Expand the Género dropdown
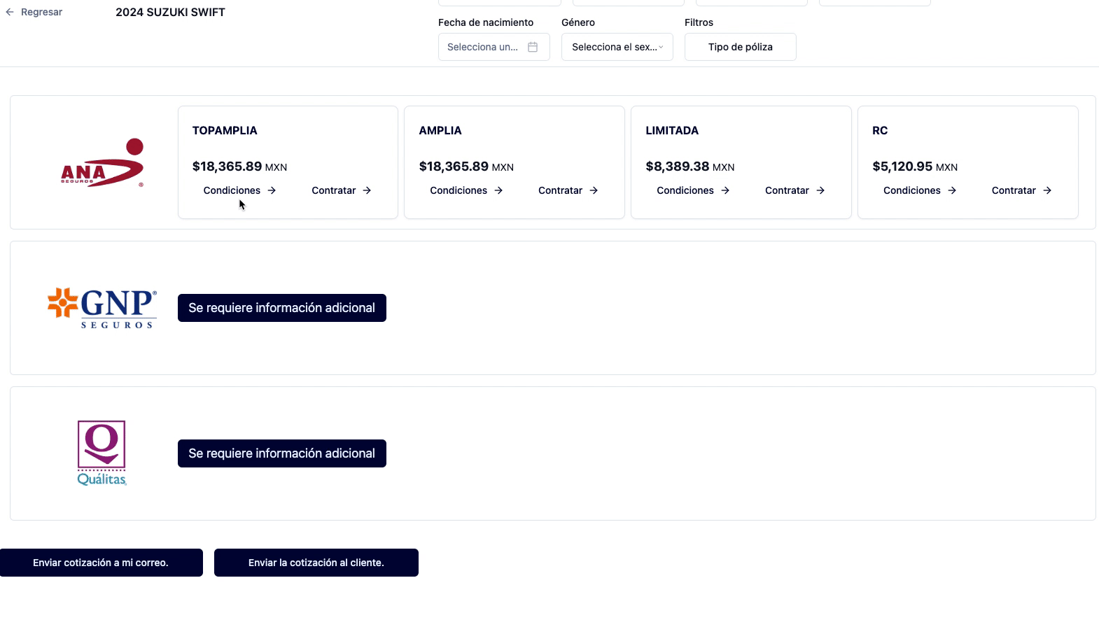This screenshot has width=1099, height=641. click(617, 47)
